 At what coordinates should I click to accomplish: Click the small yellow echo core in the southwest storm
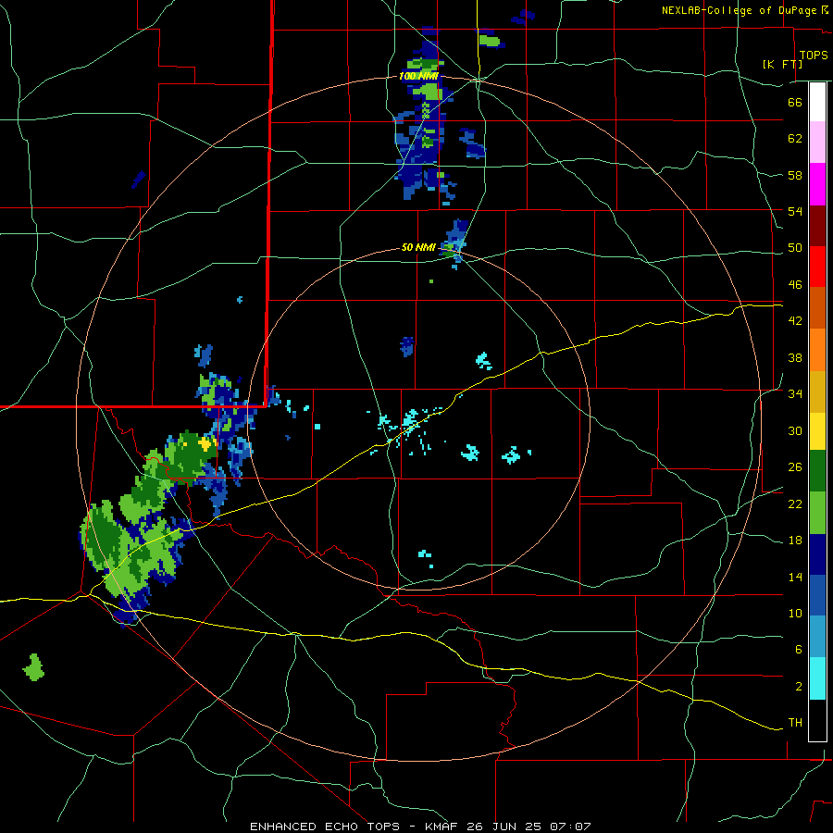point(205,442)
